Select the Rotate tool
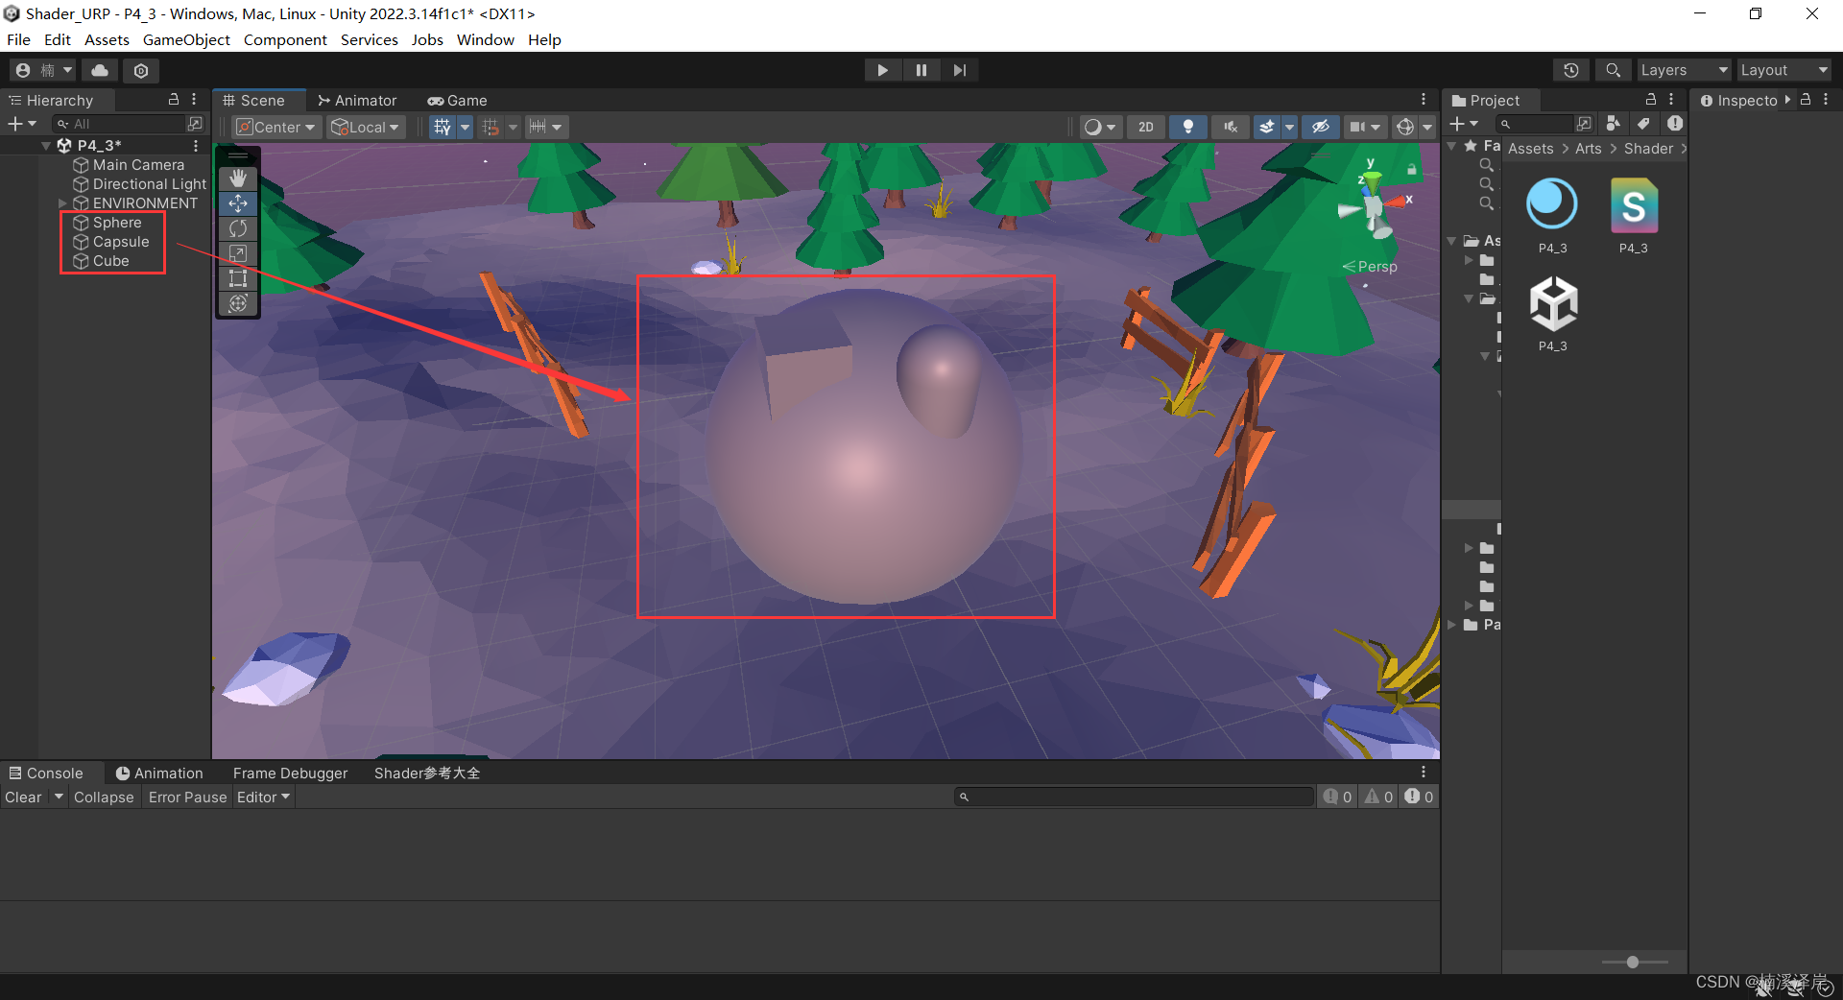Screen dimensions: 1843x1000 (238, 228)
